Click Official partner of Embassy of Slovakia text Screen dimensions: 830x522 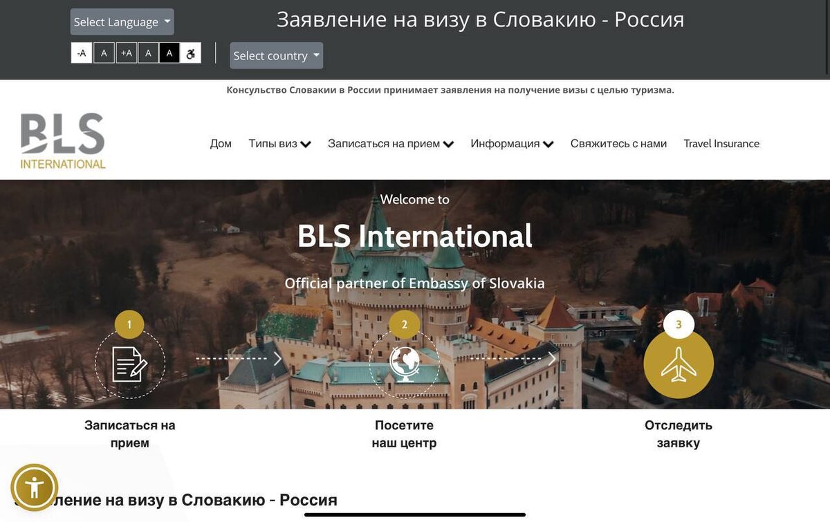tap(415, 283)
